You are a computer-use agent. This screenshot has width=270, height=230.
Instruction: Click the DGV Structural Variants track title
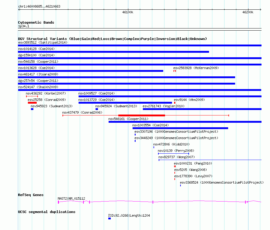pyautogui.click(x=113, y=39)
